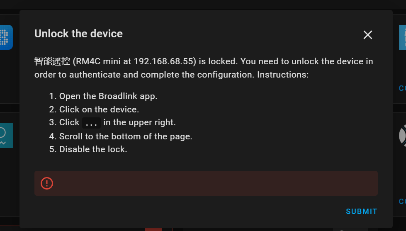Viewport: 406px width, 231px height.
Task: Click 'in the upper right' text of step 3
Action: click(140, 122)
